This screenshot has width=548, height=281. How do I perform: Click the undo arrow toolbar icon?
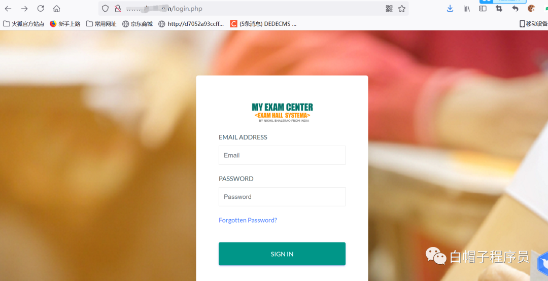515,9
